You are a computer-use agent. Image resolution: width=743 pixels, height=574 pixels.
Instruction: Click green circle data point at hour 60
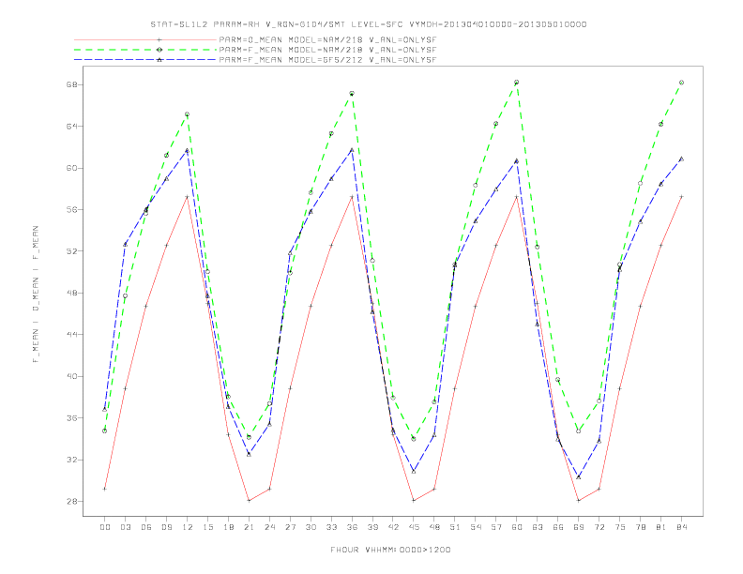click(x=517, y=83)
